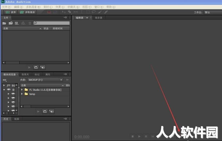The image size is (222, 141).
Task: Click the New File icon in Files panel
Action: coord(17,23)
